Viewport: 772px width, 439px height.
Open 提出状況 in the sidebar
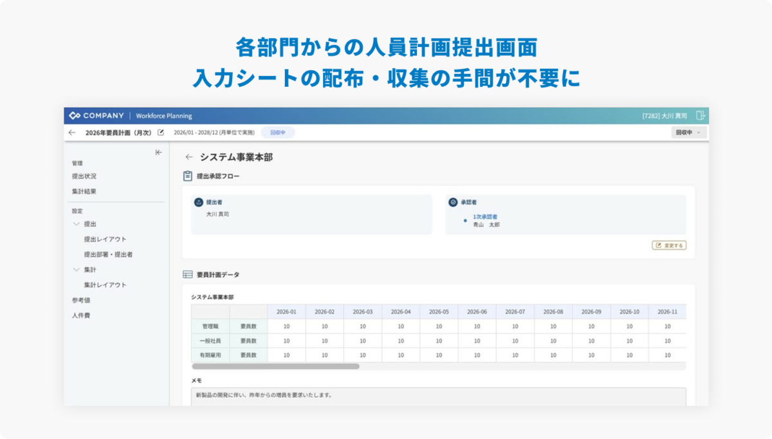[x=84, y=176]
